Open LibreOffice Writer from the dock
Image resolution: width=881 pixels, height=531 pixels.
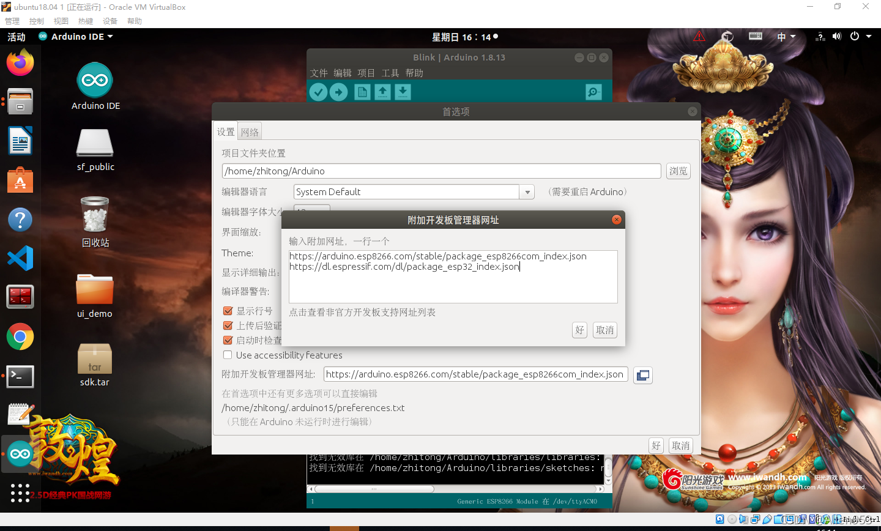(20, 141)
